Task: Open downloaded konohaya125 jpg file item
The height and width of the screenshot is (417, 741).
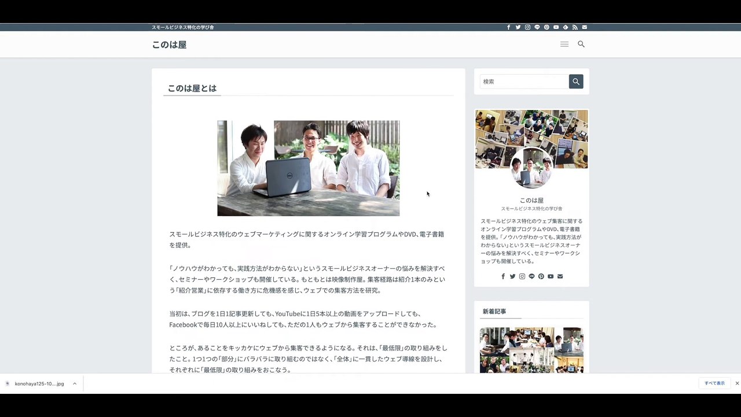Action: pyautogui.click(x=39, y=383)
